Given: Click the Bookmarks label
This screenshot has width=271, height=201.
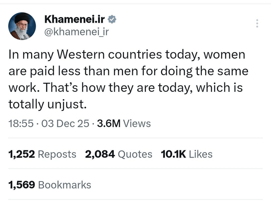Looking at the screenshot, I should pyautogui.click(x=65, y=185).
